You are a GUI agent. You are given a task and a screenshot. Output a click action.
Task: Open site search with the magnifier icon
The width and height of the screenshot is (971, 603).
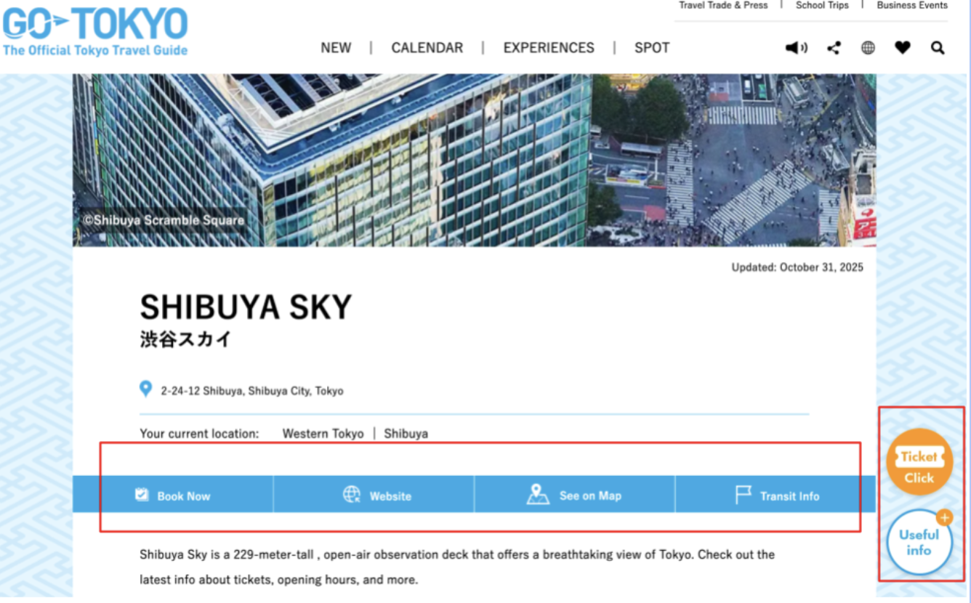938,48
